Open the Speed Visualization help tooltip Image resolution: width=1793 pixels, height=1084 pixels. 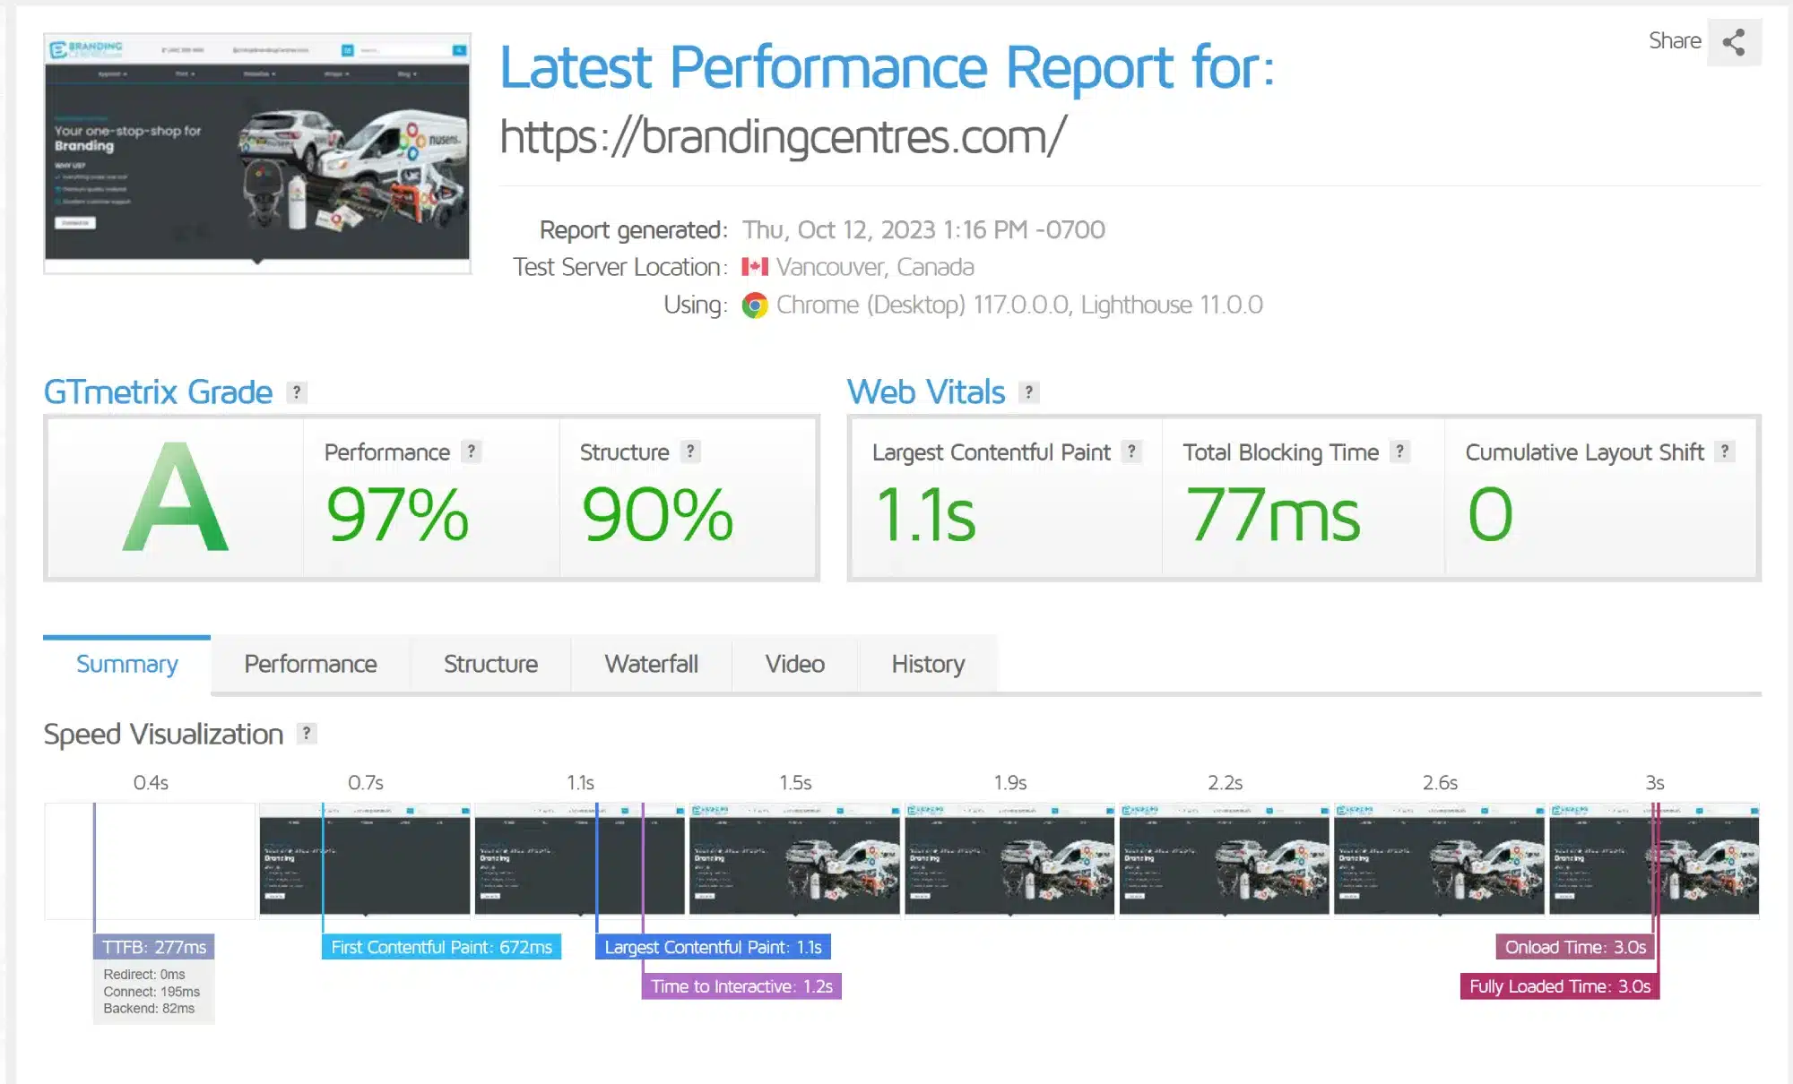(x=306, y=733)
